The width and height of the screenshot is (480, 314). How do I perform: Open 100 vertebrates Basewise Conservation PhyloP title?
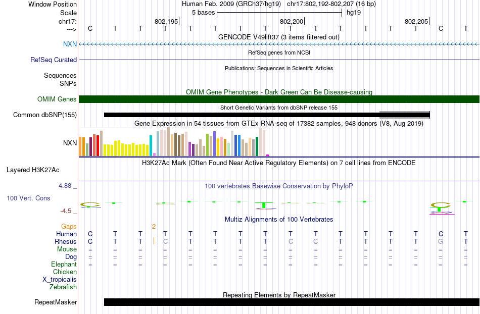(x=279, y=186)
